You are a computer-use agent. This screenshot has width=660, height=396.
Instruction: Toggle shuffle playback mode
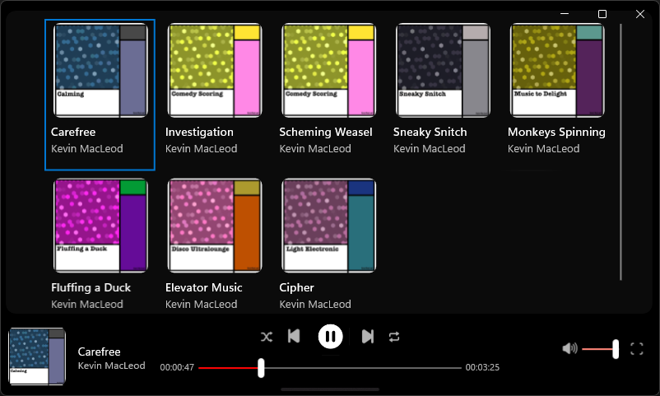click(267, 337)
